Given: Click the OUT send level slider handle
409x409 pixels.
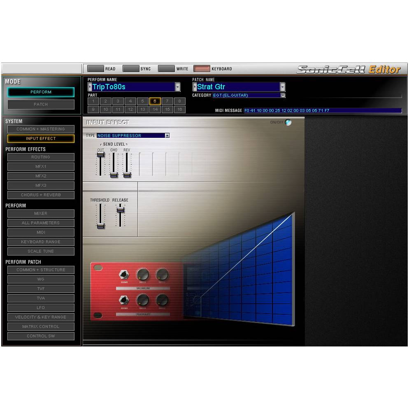Looking at the screenshot, I should pos(101,154).
